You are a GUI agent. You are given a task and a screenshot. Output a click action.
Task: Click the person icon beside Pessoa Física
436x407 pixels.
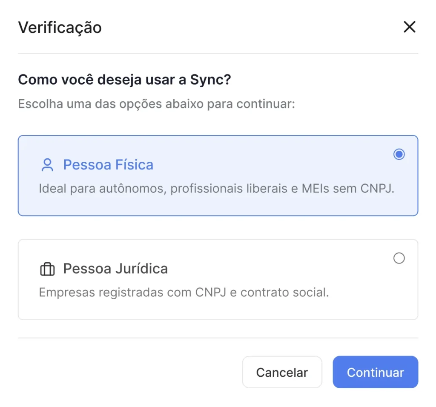tap(47, 165)
